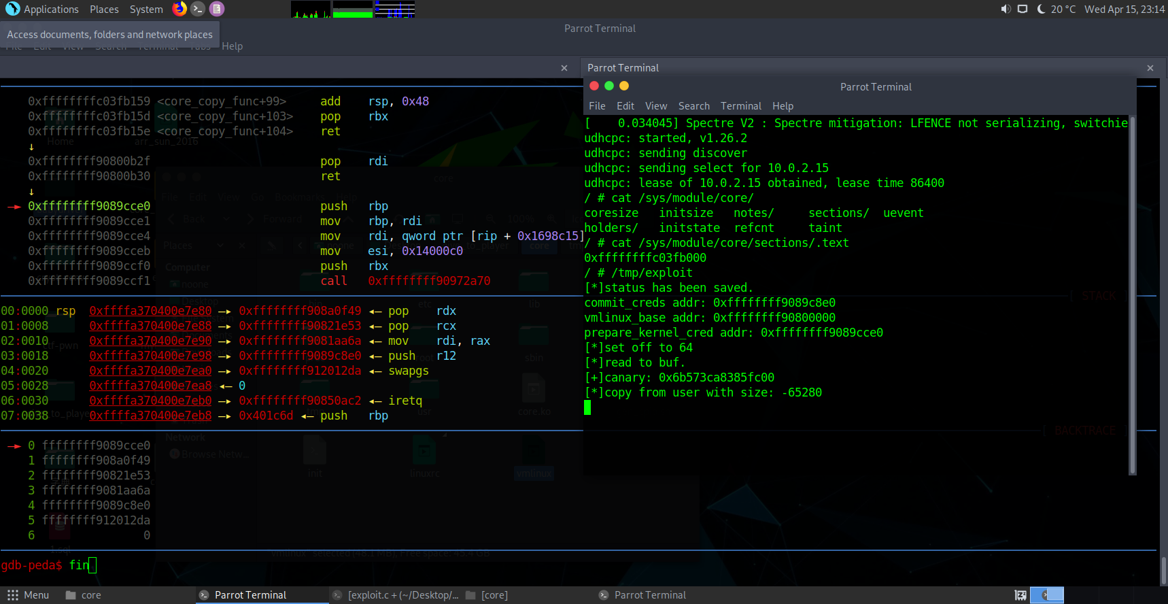Switch to [core] window in taskbar
The width and height of the screenshot is (1168, 604).
coord(487,595)
